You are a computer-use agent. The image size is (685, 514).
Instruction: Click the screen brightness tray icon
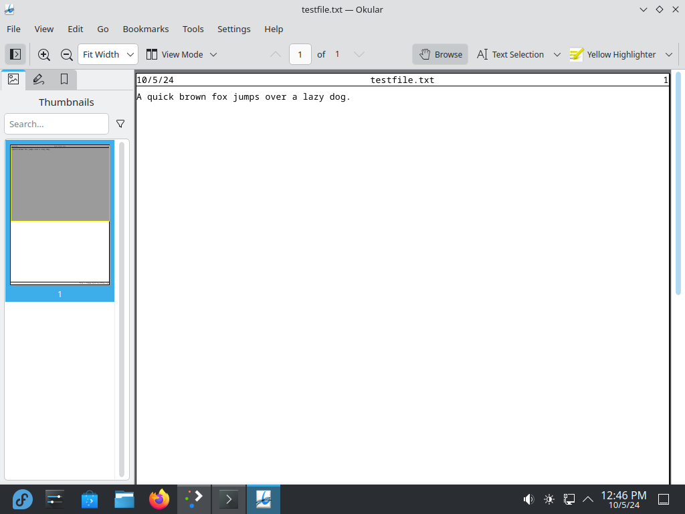(x=549, y=499)
